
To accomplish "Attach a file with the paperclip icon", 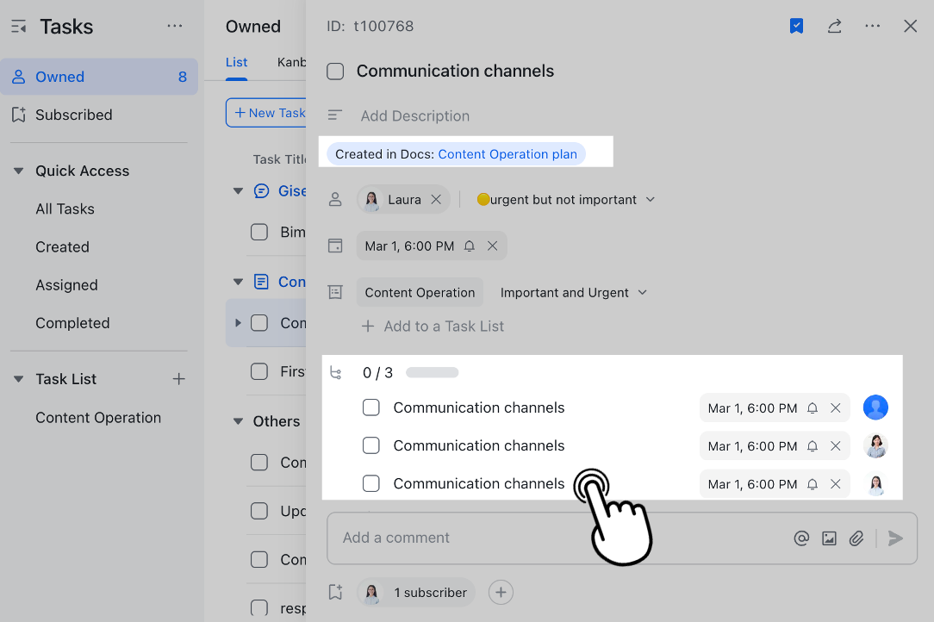I will tap(856, 538).
